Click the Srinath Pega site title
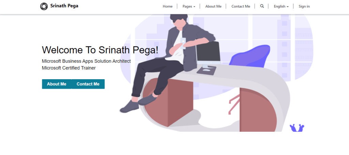The image size is (349, 155). click(64, 6)
